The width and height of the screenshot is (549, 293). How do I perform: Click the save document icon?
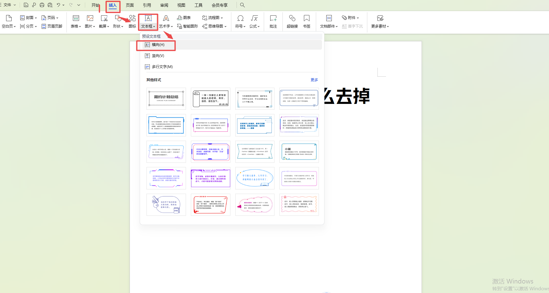(26, 5)
